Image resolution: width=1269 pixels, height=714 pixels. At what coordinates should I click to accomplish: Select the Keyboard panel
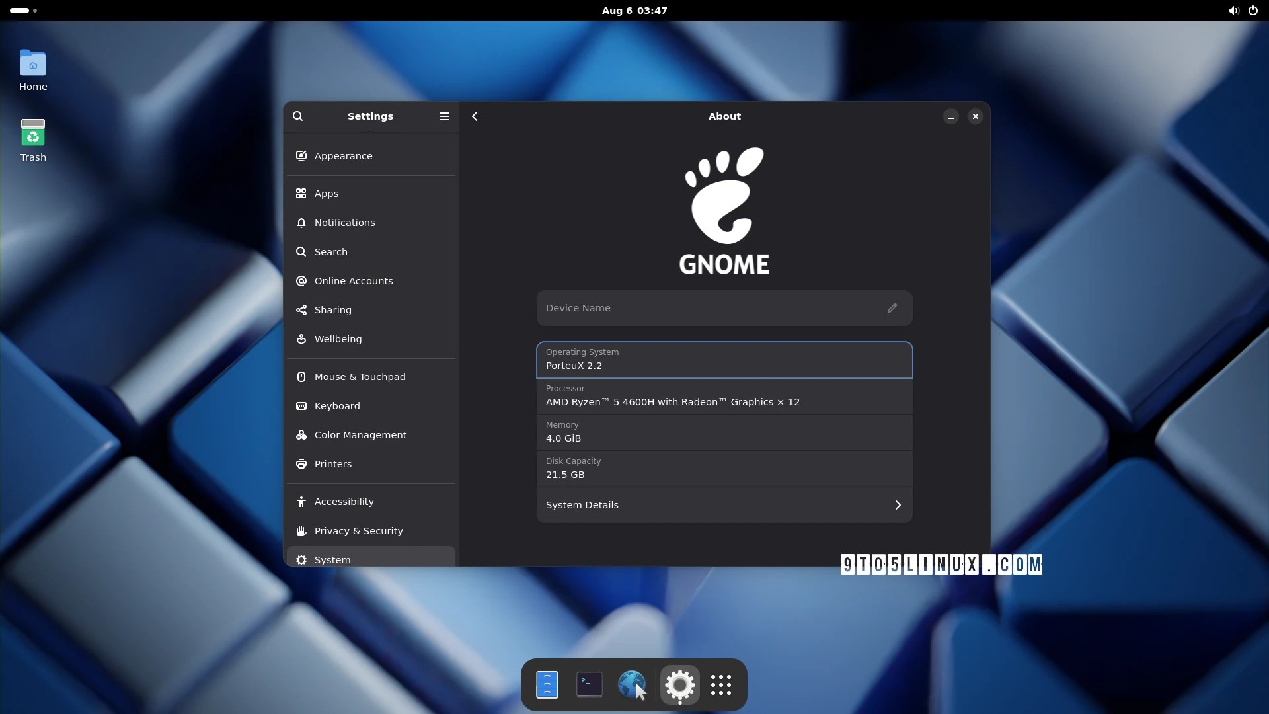(x=337, y=406)
